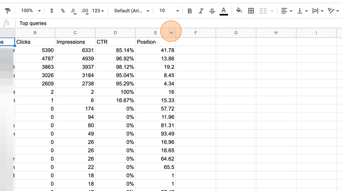Screen dimensions: 342x191
Task: Select the cell with 2609 clicks
Action: (x=35, y=84)
